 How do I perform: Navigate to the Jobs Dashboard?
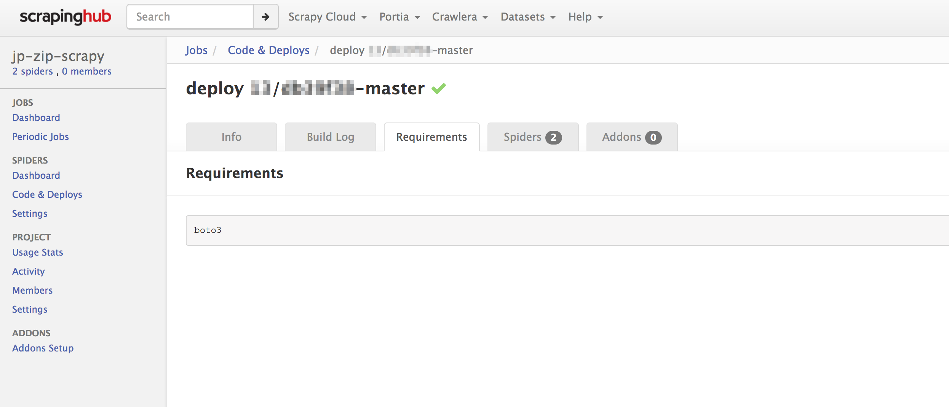coord(36,117)
